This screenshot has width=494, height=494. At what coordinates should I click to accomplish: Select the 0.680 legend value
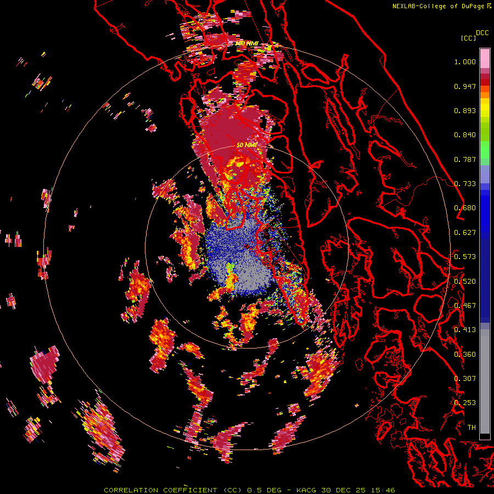(x=465, y=208)
